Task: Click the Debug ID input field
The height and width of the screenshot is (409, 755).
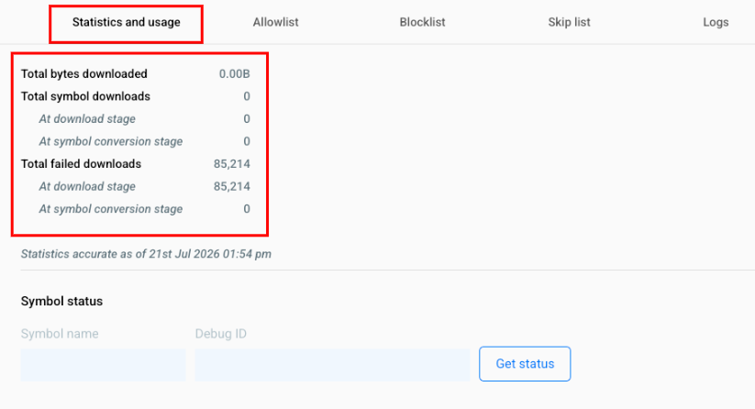Action: pos(332,365)
